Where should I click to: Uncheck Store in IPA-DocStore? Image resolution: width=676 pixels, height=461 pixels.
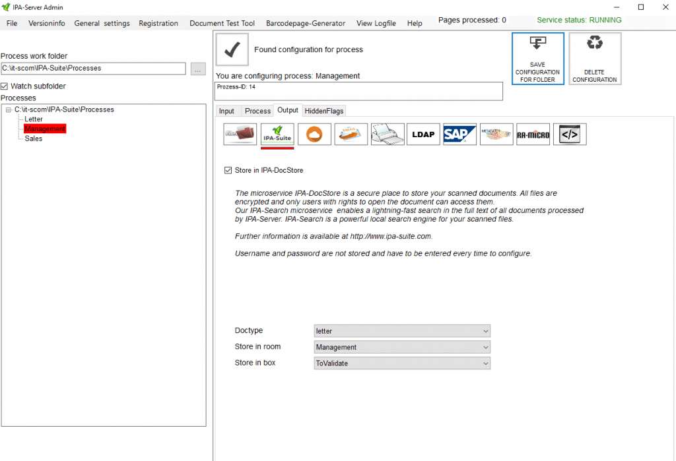click(x=228, y=171)
